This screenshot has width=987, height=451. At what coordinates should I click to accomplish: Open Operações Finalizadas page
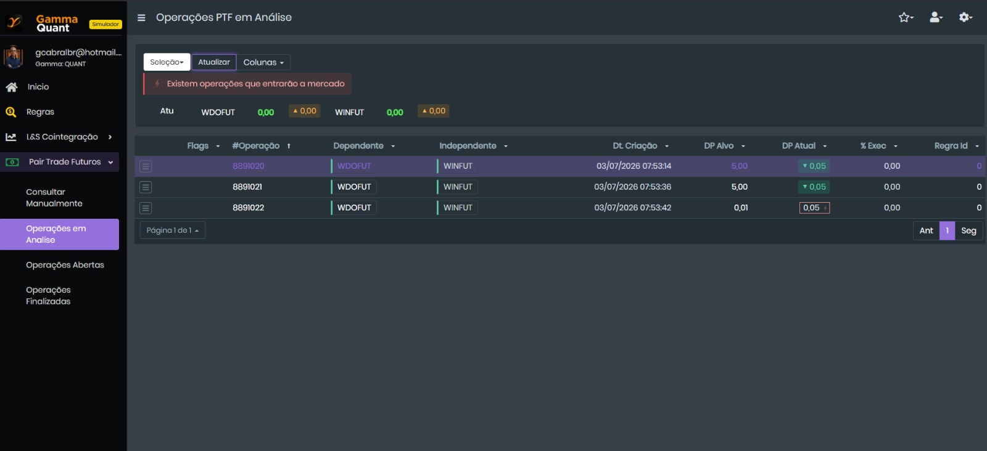pyautogui.click(x=48, y=296)
